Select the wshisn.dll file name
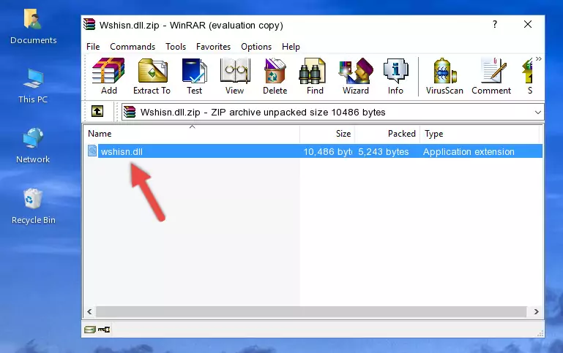This screenshot has width=563, height=353. 122,151
